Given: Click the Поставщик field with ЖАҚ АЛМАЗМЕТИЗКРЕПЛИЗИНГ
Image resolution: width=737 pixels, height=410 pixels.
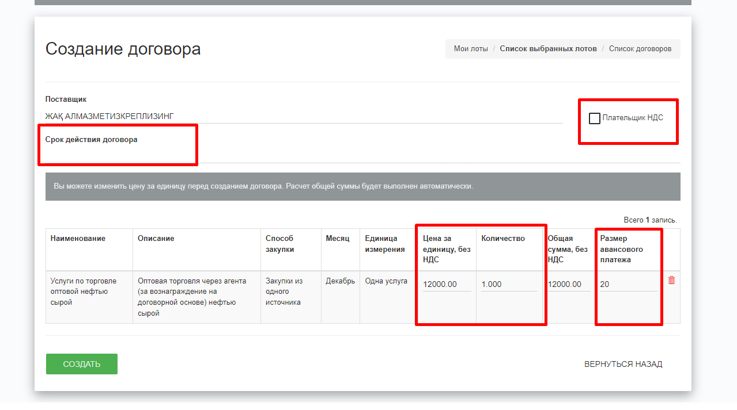Looking at the screenshot, I should (304, 116).
